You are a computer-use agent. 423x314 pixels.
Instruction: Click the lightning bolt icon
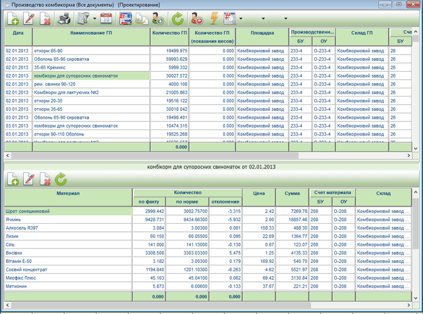click(214, 19)
